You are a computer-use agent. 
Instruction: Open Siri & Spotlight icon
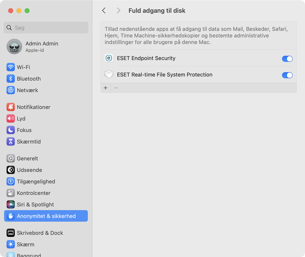(x=10, y=204)
